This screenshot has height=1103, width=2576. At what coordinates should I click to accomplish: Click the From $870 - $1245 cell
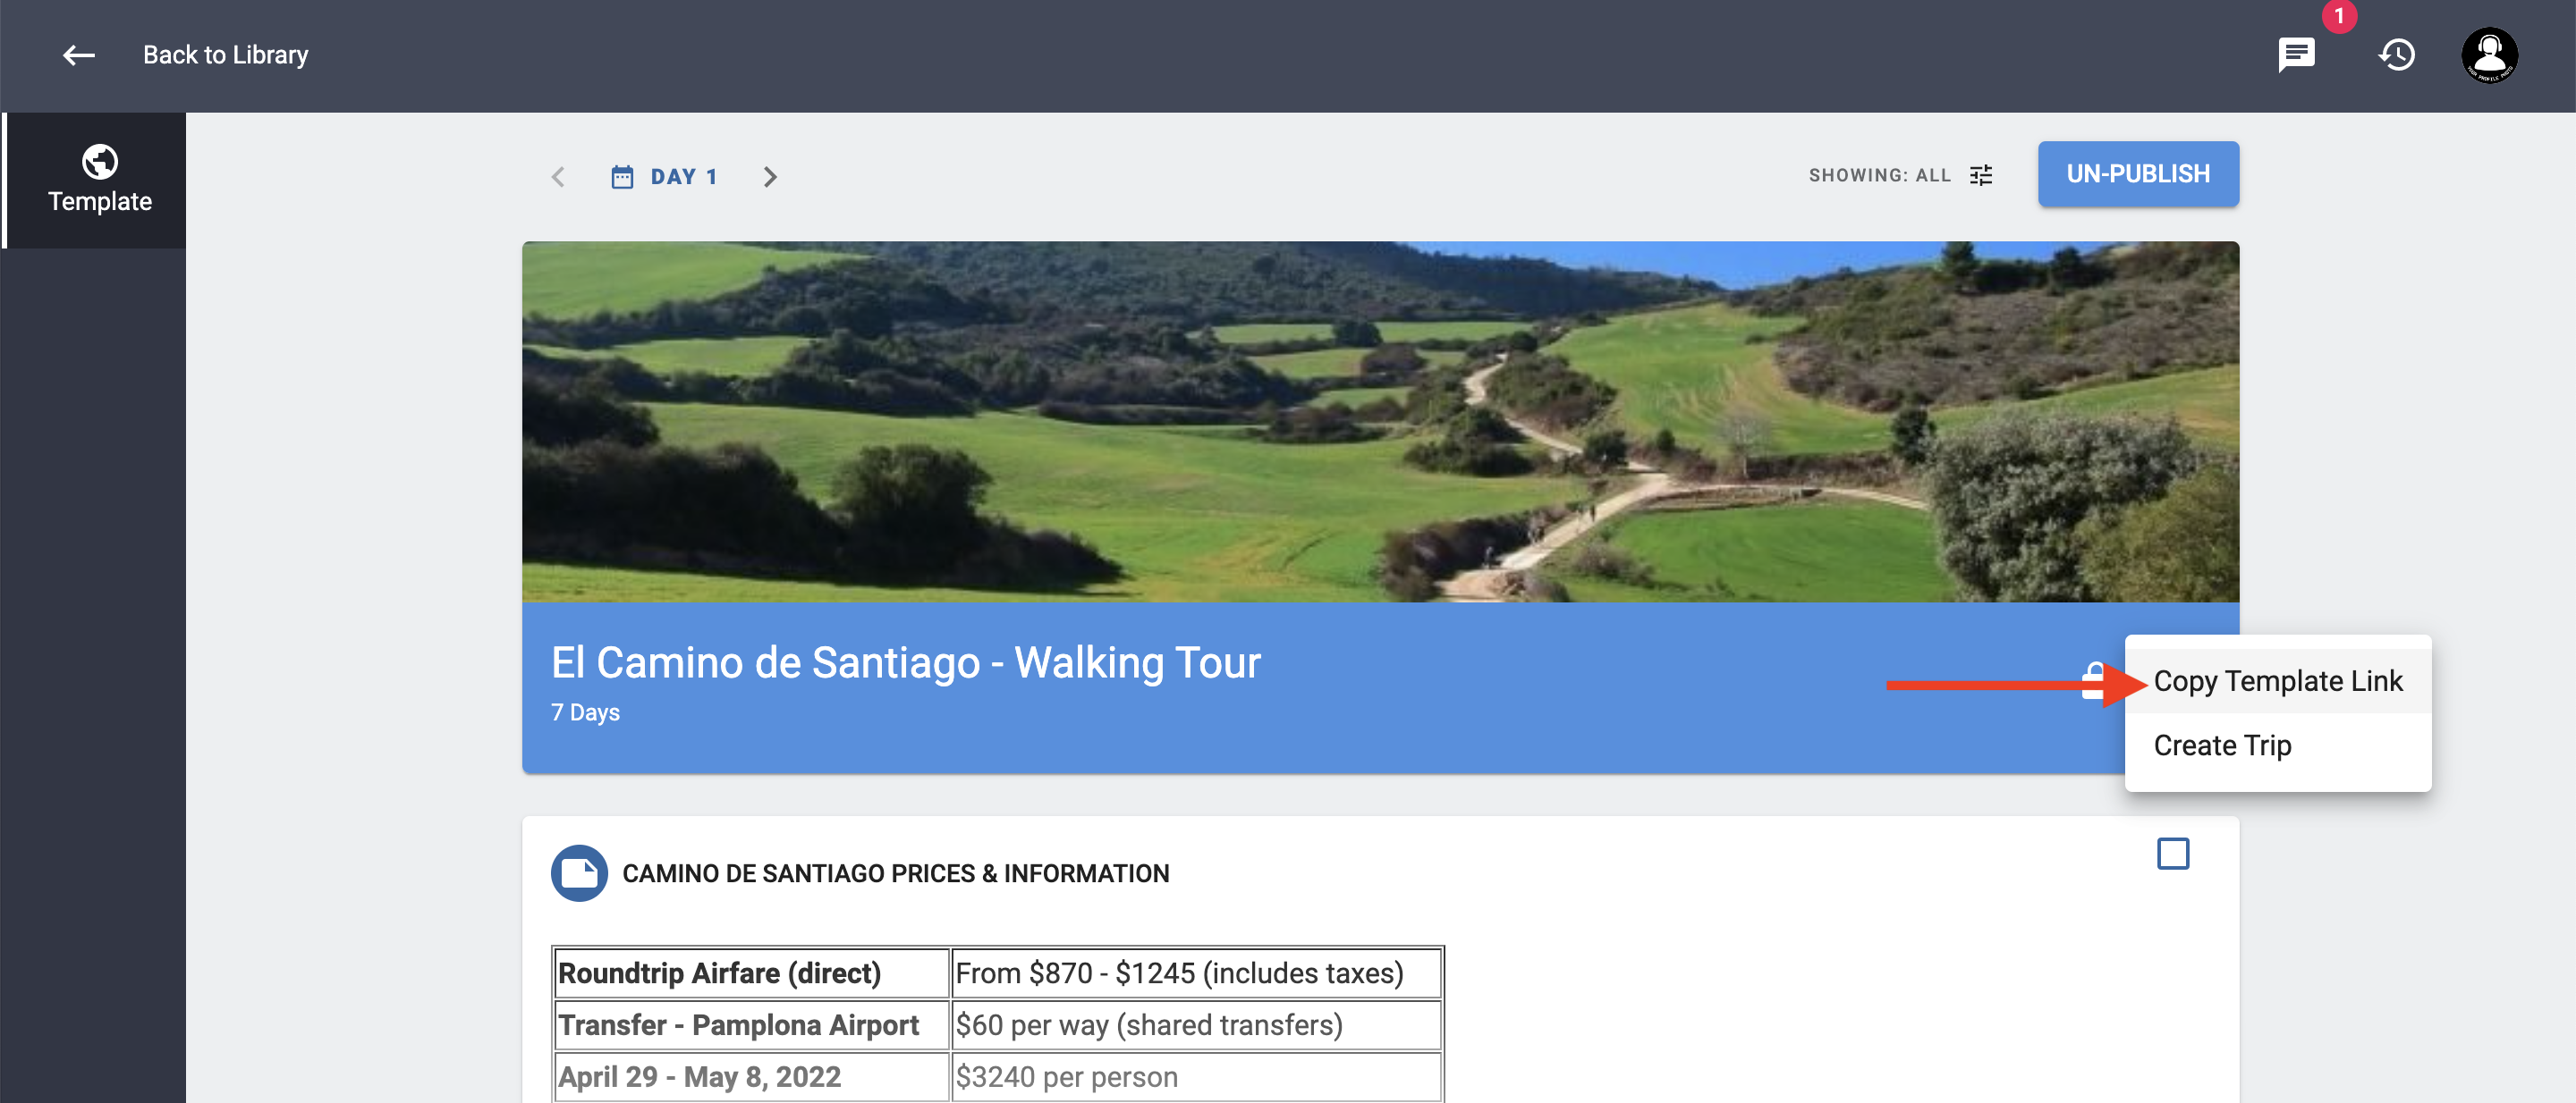(x=1196, y=972)
